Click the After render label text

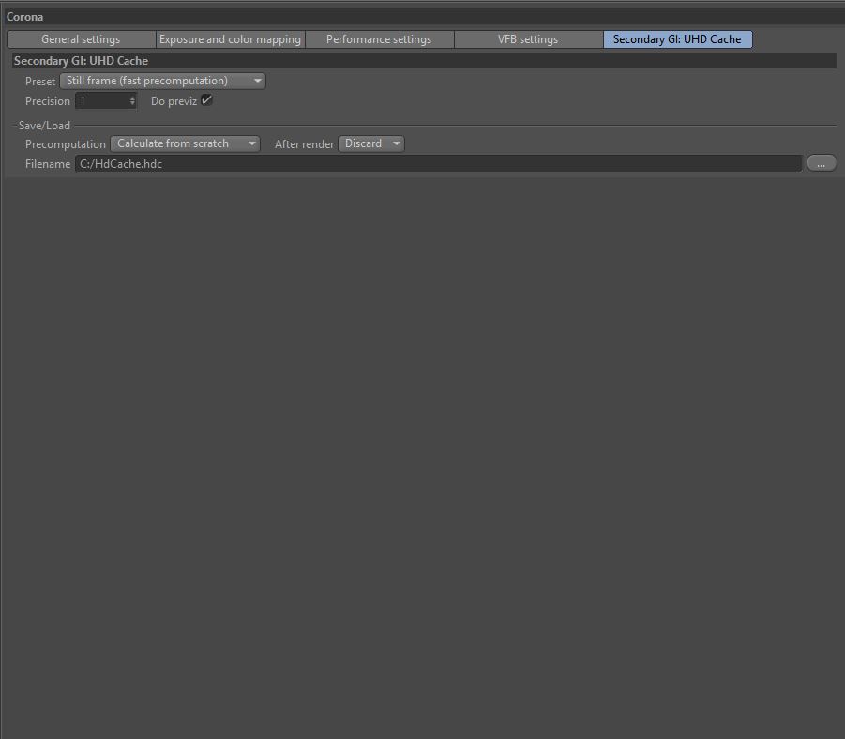click(x=304, y=144)
